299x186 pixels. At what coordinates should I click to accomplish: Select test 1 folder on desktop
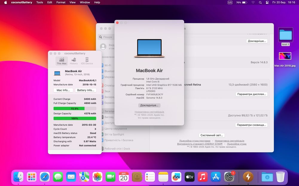pos(286,37)
